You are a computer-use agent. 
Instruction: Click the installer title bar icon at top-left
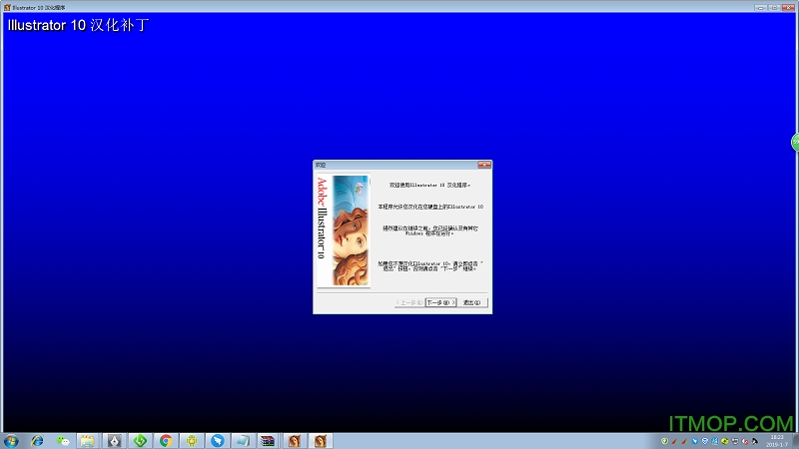pos(7,8)
